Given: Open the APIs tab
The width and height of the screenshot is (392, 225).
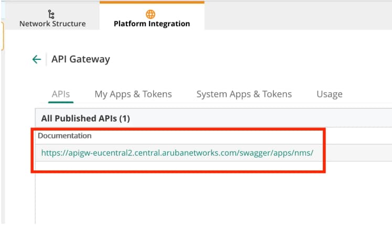Looking at the screenshot, I should [61, 94].
